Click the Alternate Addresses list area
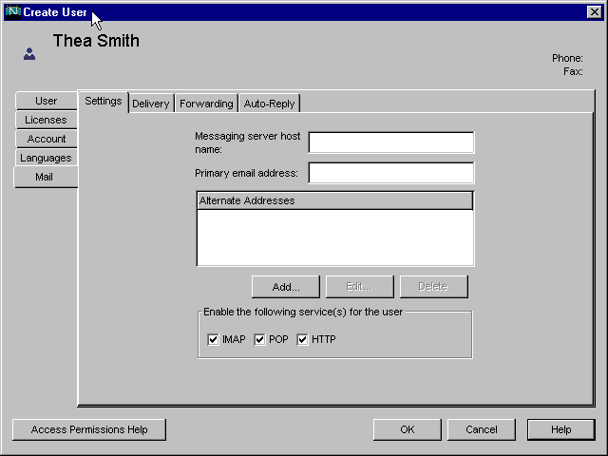This screenshot has width=608, height=456. (x=335, y=237)
